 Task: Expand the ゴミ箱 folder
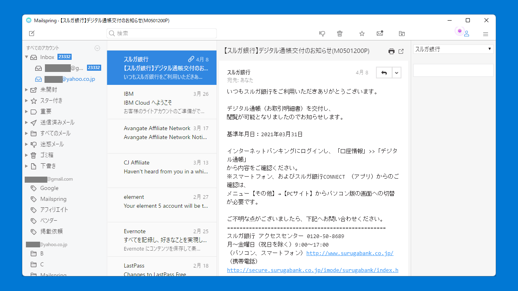[27, 155]
